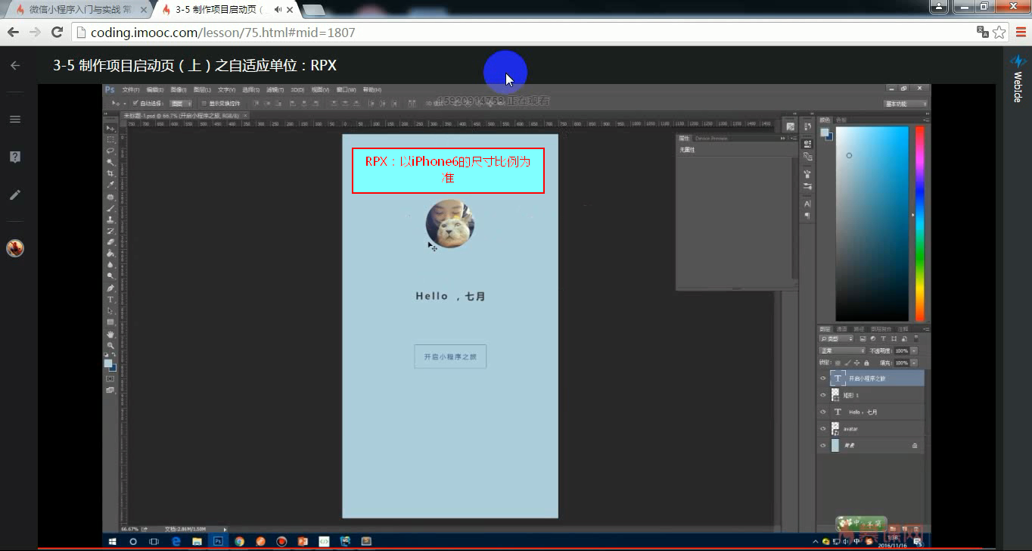Switch to the 通道 channels tab
The image size is (1032, 551).
tap(842, 329)
